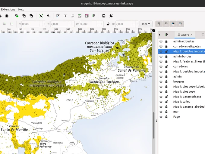
Task: Unlock the Map 1: ojos copy layer
Action: click(166, 92)
